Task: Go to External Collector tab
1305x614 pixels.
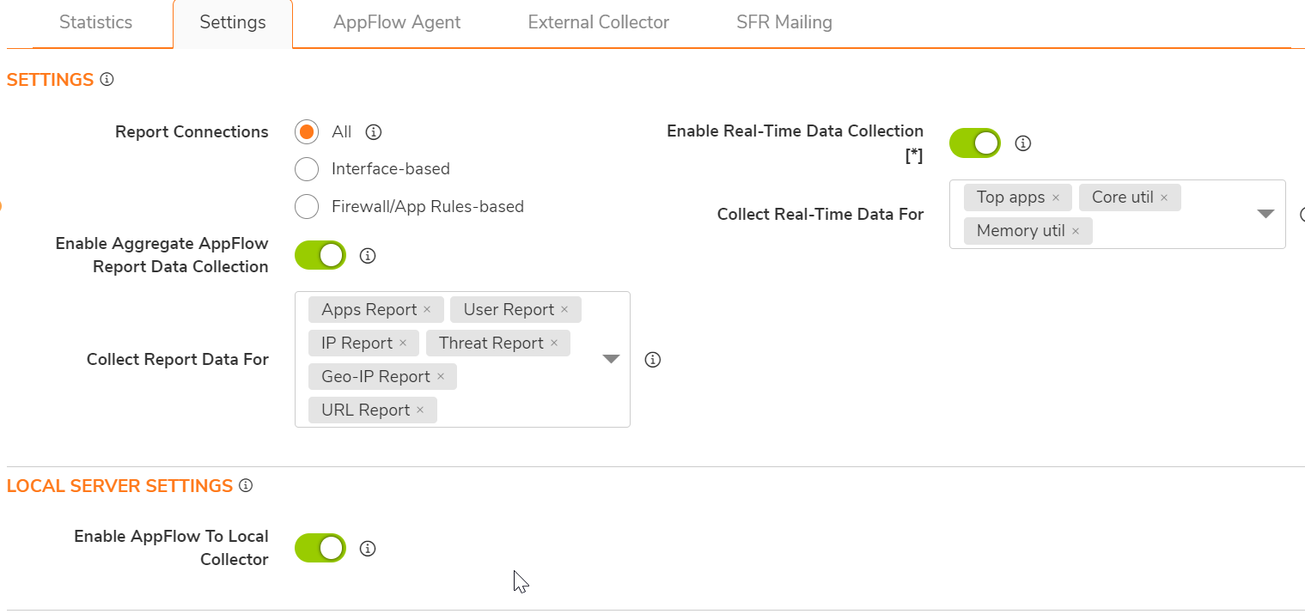Action: click(x=598, y=22)
